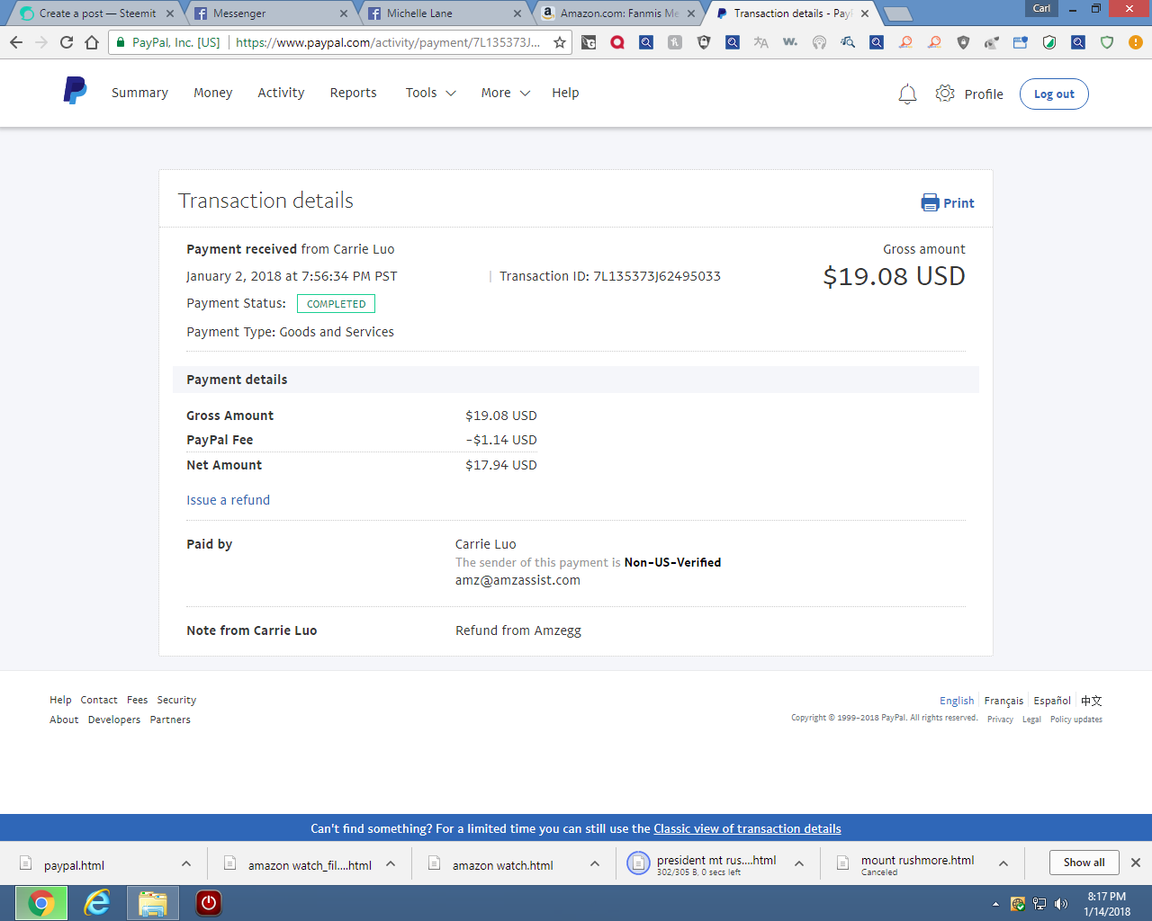Open the Profile link

tap(984, 94)
